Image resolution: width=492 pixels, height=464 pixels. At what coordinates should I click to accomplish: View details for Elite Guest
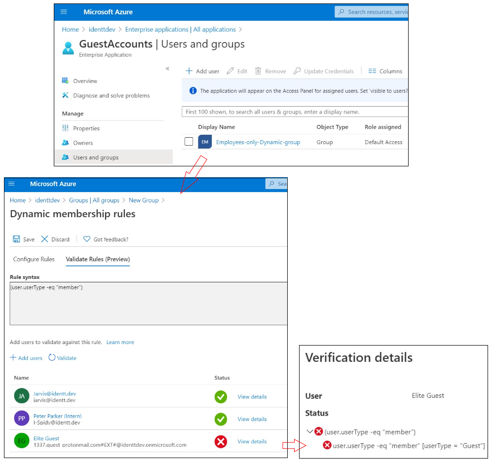pos(252,441)
